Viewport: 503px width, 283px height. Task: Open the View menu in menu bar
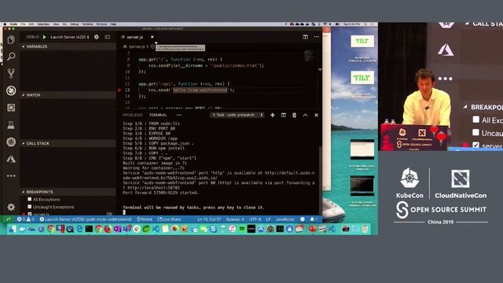(56, 24)
